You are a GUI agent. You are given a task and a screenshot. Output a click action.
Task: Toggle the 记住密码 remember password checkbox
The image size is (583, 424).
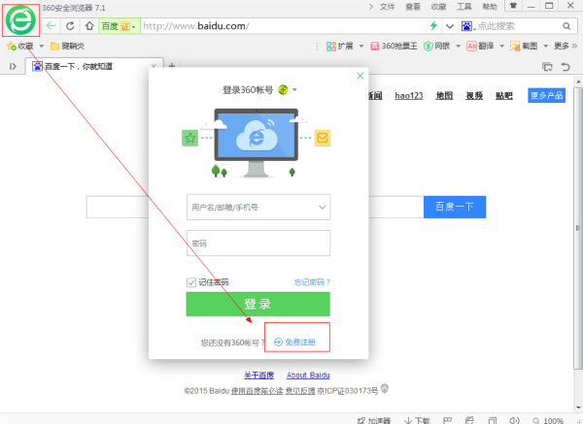pos(191,282)
